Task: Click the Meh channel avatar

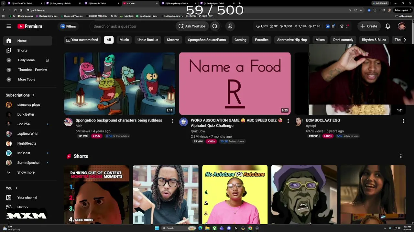Action: (68, 122)
